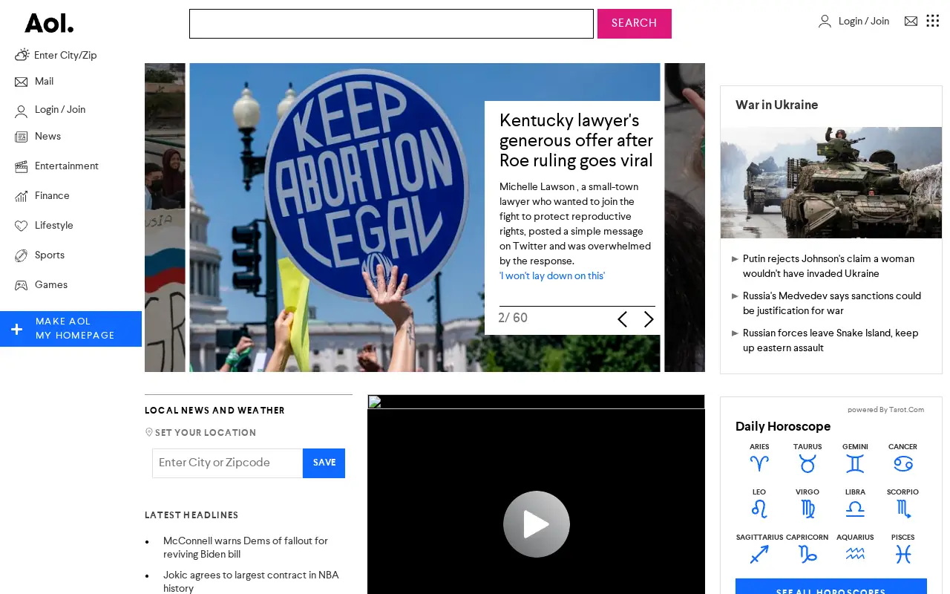Select the Taurus horoscope symbol
Viewport: 950px width, 594px height.
807,464
